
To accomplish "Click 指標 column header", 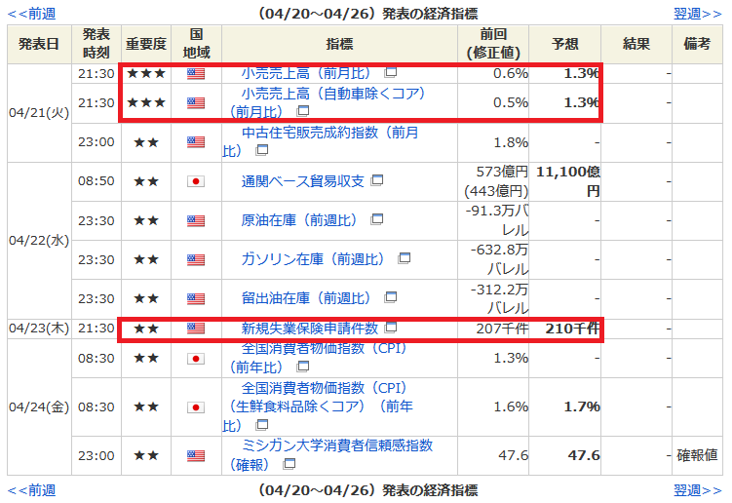I will [339, 44].
